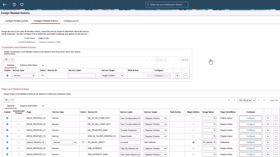Go back using the back arrow icon

tap(4, 4)
